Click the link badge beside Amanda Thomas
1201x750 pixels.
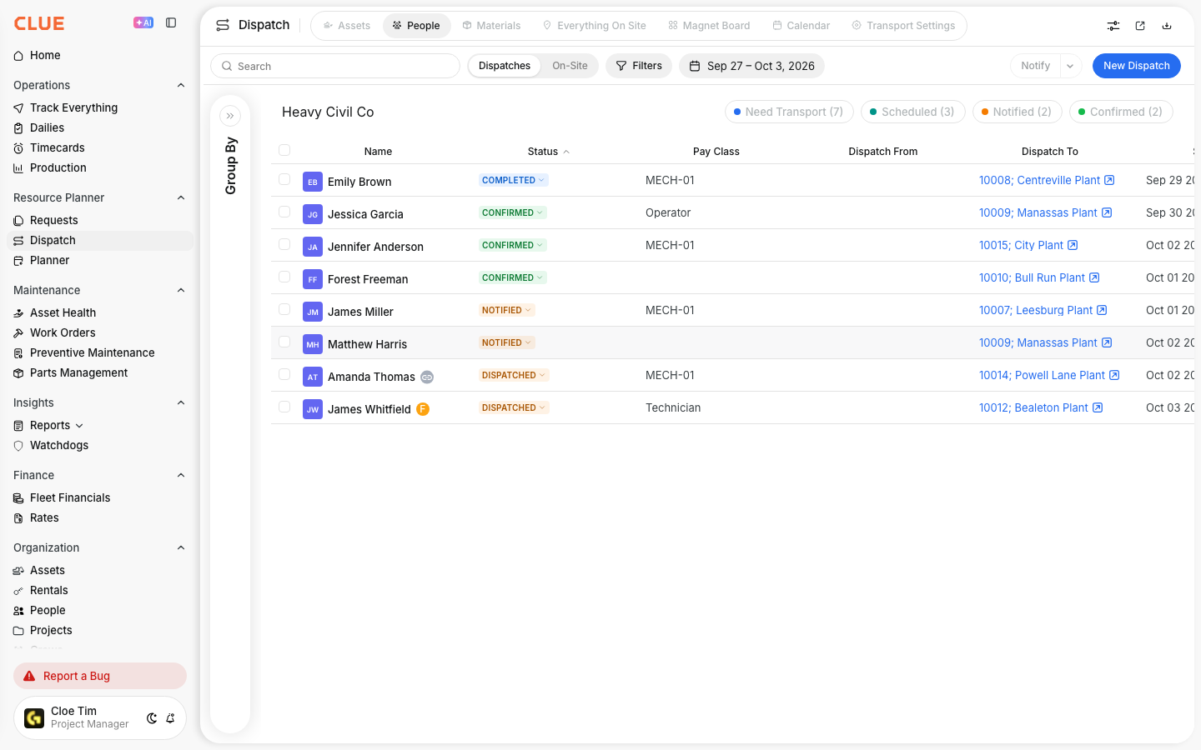coord(427,377)
